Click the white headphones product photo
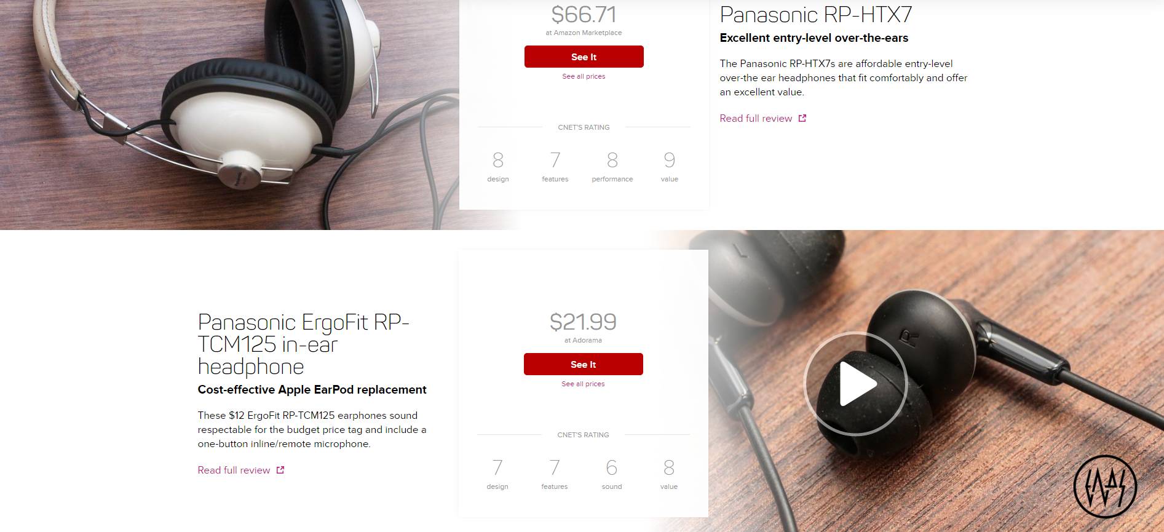This screenshot has width=1164, height=532. [x=229, y=114]
